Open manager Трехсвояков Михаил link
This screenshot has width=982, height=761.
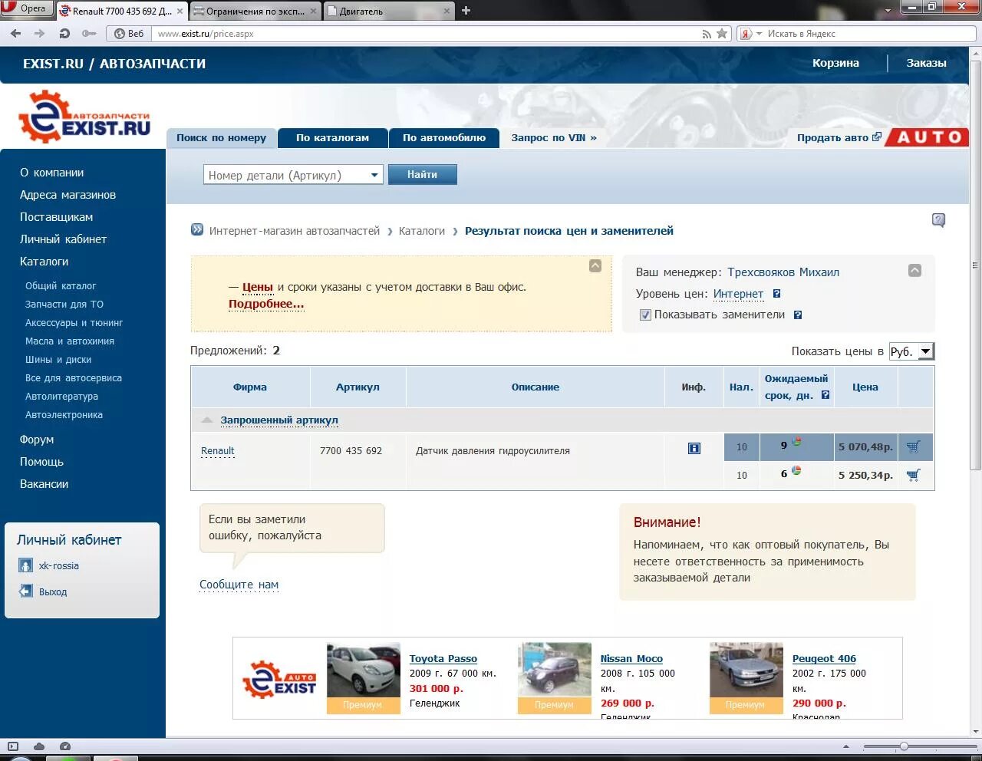coord(783,272)
